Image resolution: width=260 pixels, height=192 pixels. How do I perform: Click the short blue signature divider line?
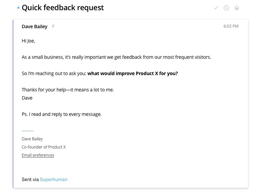pyautogui.click(x=27, y=131)
